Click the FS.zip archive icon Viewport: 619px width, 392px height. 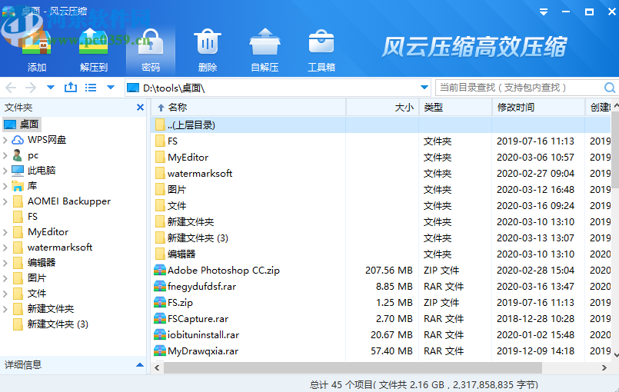159,303
